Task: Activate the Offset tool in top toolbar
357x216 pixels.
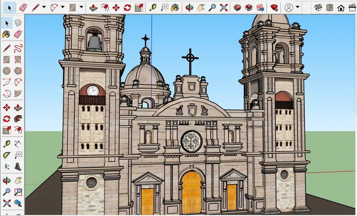Action: [105, 8]
